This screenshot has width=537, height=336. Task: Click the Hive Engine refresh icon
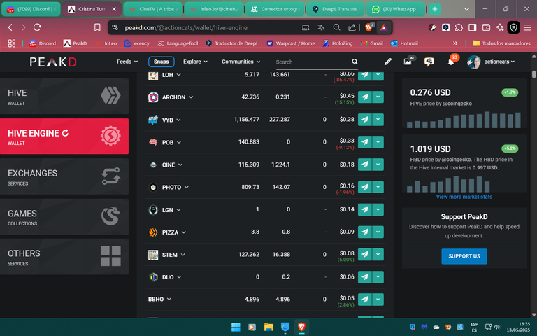tap(65, 133)
